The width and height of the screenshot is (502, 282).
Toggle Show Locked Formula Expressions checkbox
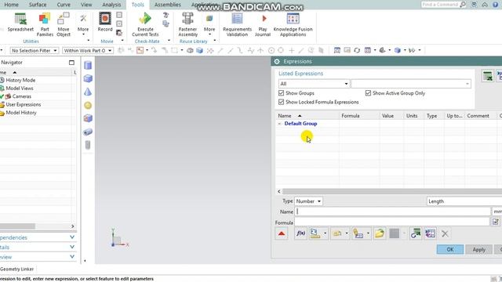(281, 102)
